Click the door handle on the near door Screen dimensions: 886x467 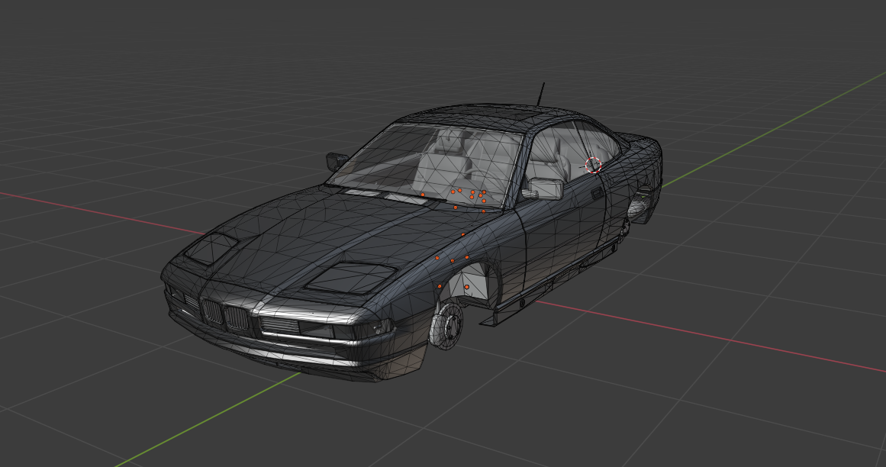596,194
